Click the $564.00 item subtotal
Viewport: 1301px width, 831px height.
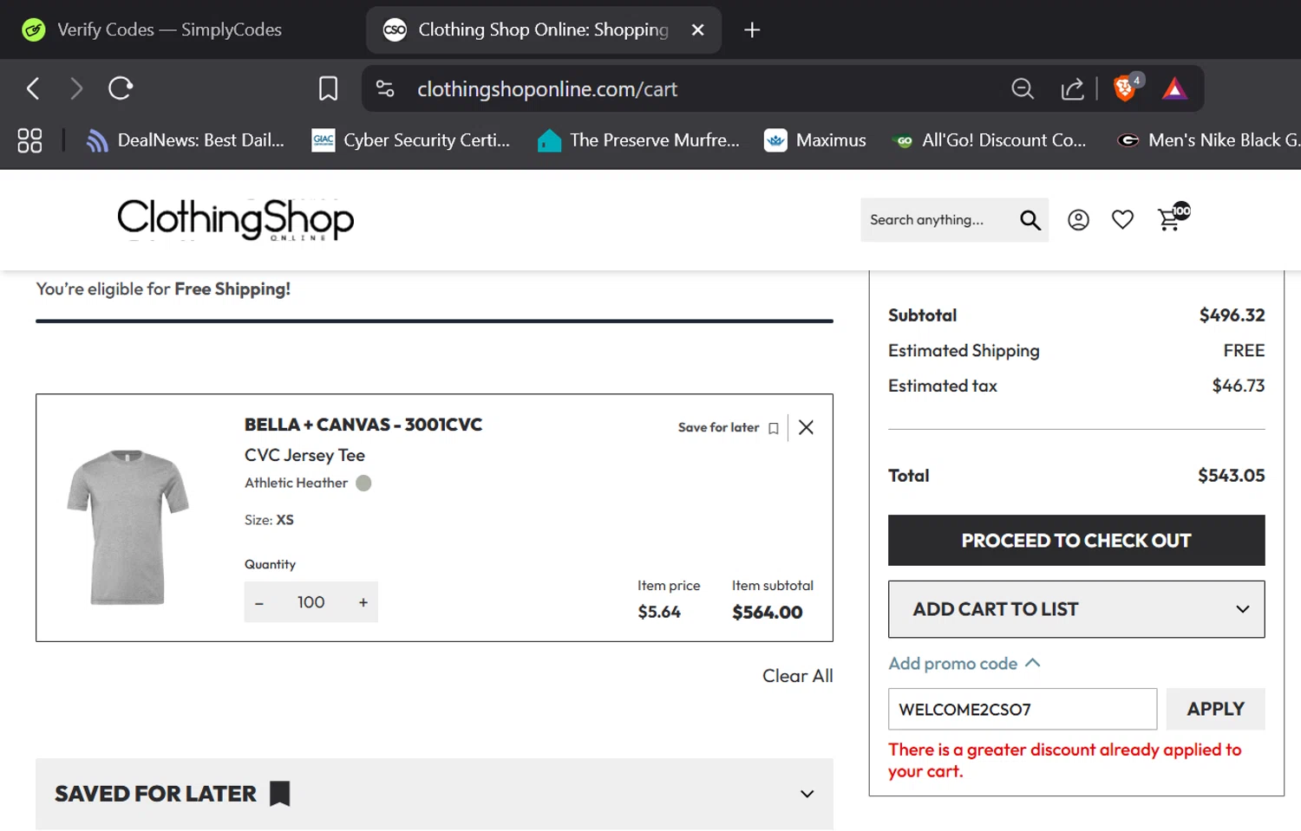767,613
